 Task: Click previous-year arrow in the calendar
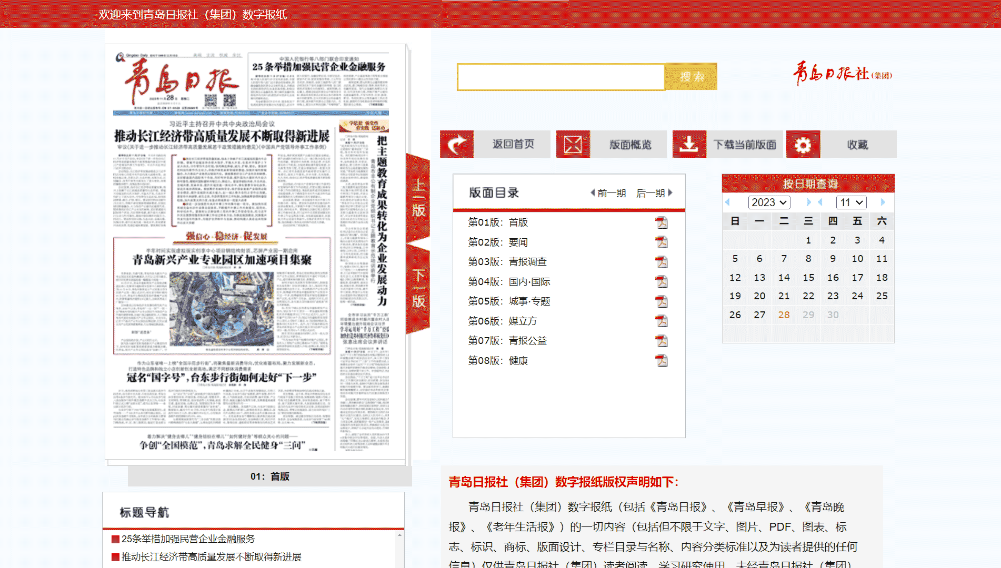point(728,202)
